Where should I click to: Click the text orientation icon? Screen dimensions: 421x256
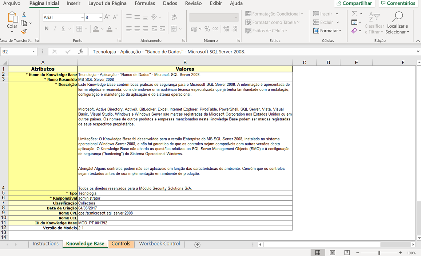point(154,17)
